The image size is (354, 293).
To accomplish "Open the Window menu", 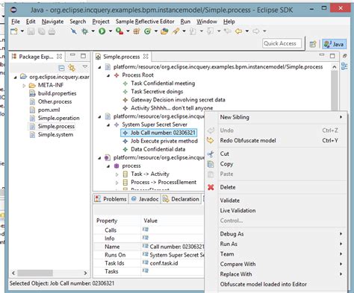I will tap(207, 22).
